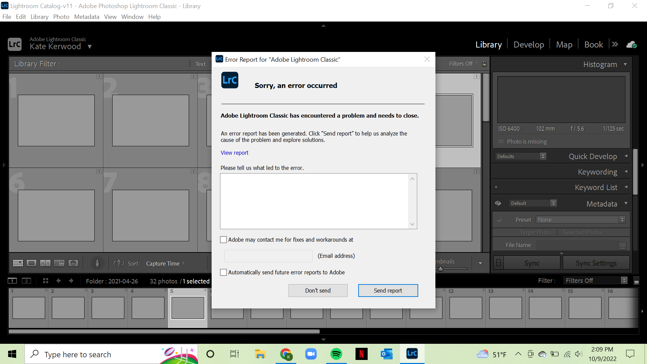Open the Capture Time sort dropdown
The width and height of the screenshot is (647, 364).
[x=165, y=264]
